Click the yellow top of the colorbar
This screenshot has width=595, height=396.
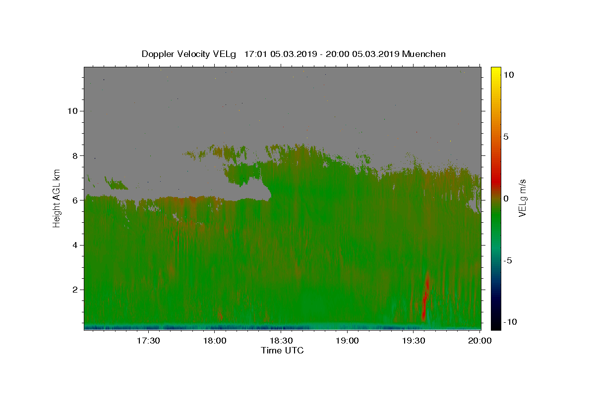point(496,72)
